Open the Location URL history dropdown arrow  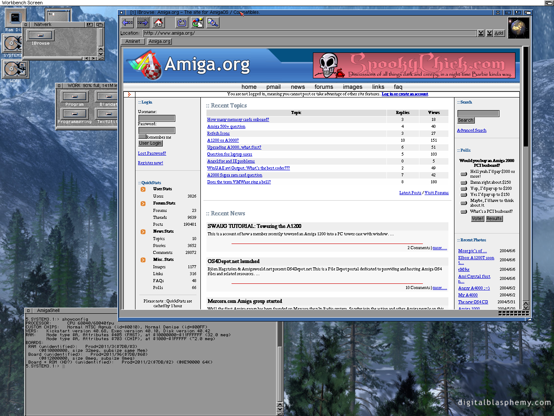481,33
